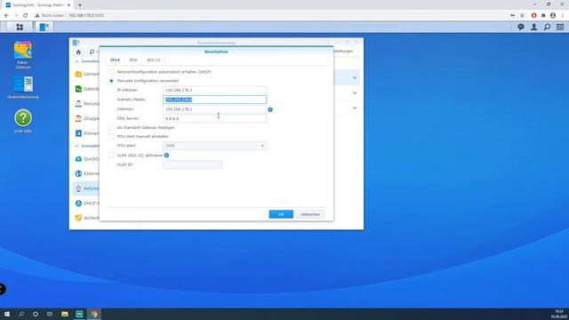Select automatic DHCP network configuration radio
This screenshot has width=569, height=320.
click(x=111, y=72)
